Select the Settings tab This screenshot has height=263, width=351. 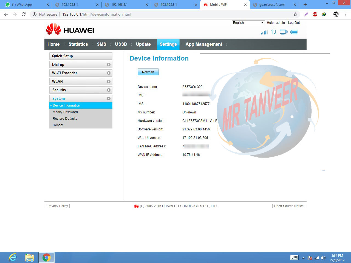coord(168,44)
